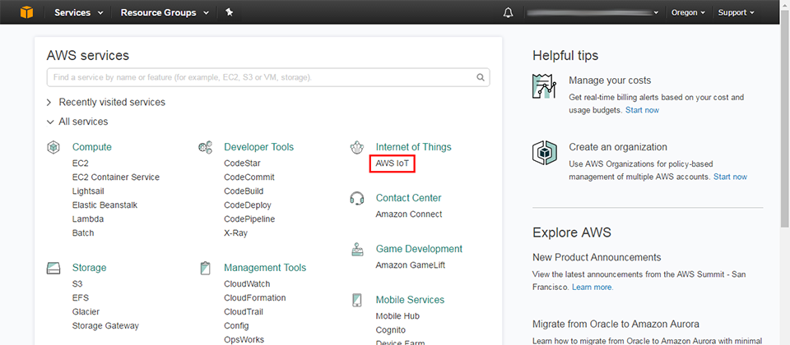Screen dimensions: 790x345
Task: Open the CloudFormation service
Action: click(x=255, y=297)
